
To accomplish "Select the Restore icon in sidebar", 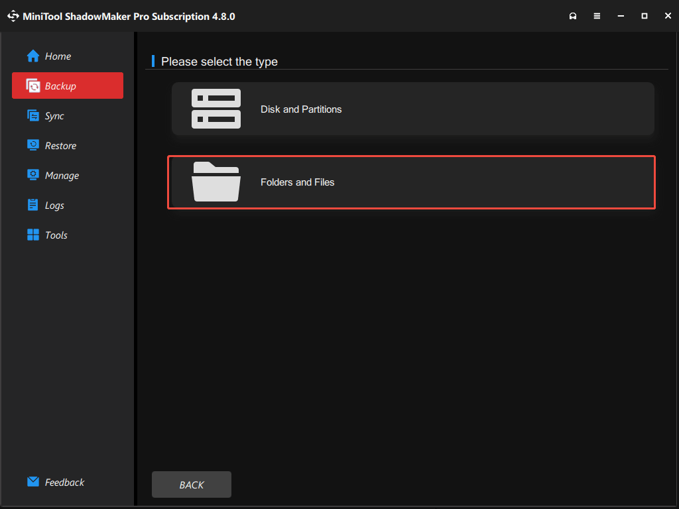I will [32, 145].
